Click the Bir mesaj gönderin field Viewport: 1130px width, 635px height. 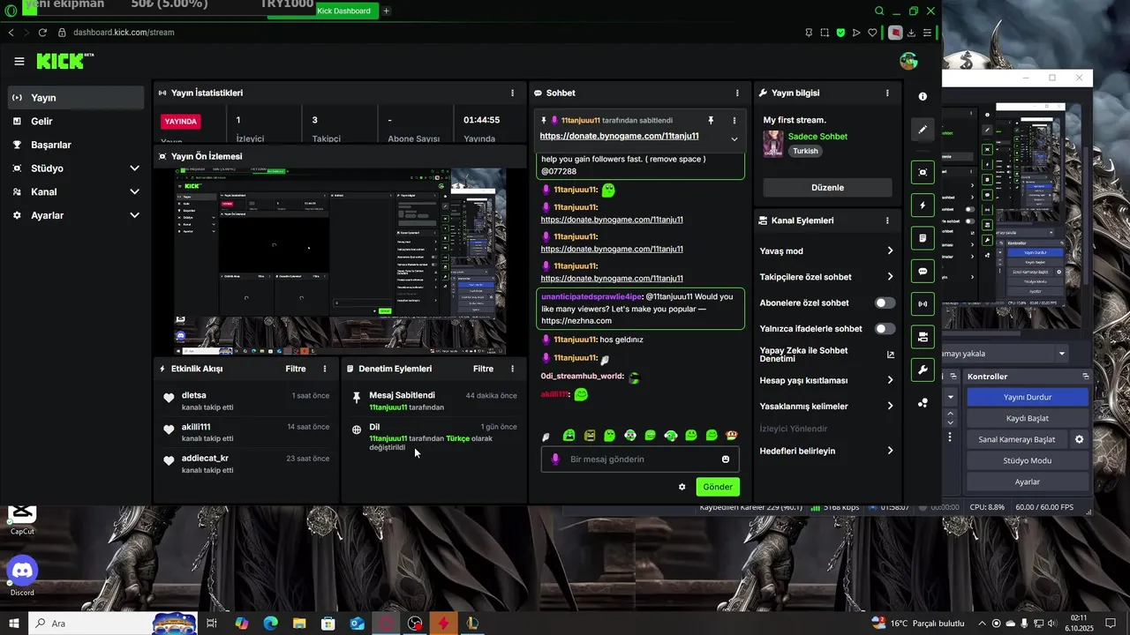click(x=640, y=459)
